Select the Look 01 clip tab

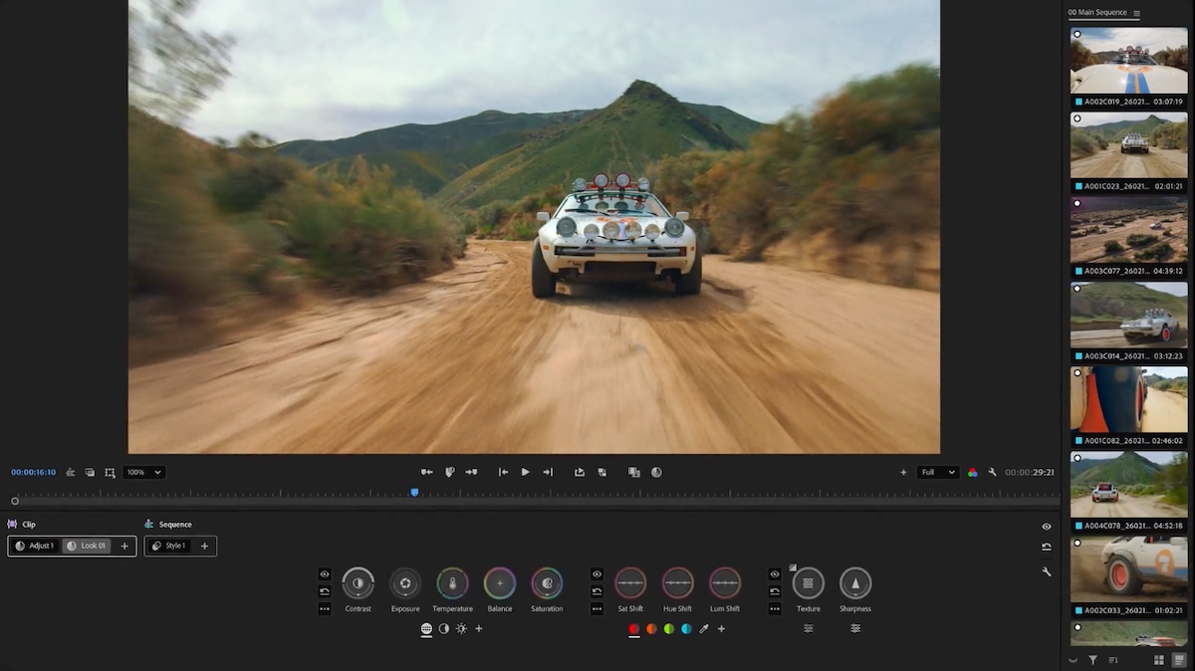click(87, 546)
